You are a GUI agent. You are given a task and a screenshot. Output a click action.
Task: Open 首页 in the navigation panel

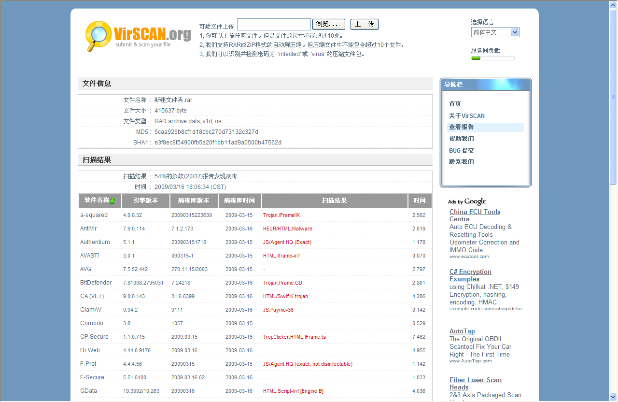pos(455,104)
